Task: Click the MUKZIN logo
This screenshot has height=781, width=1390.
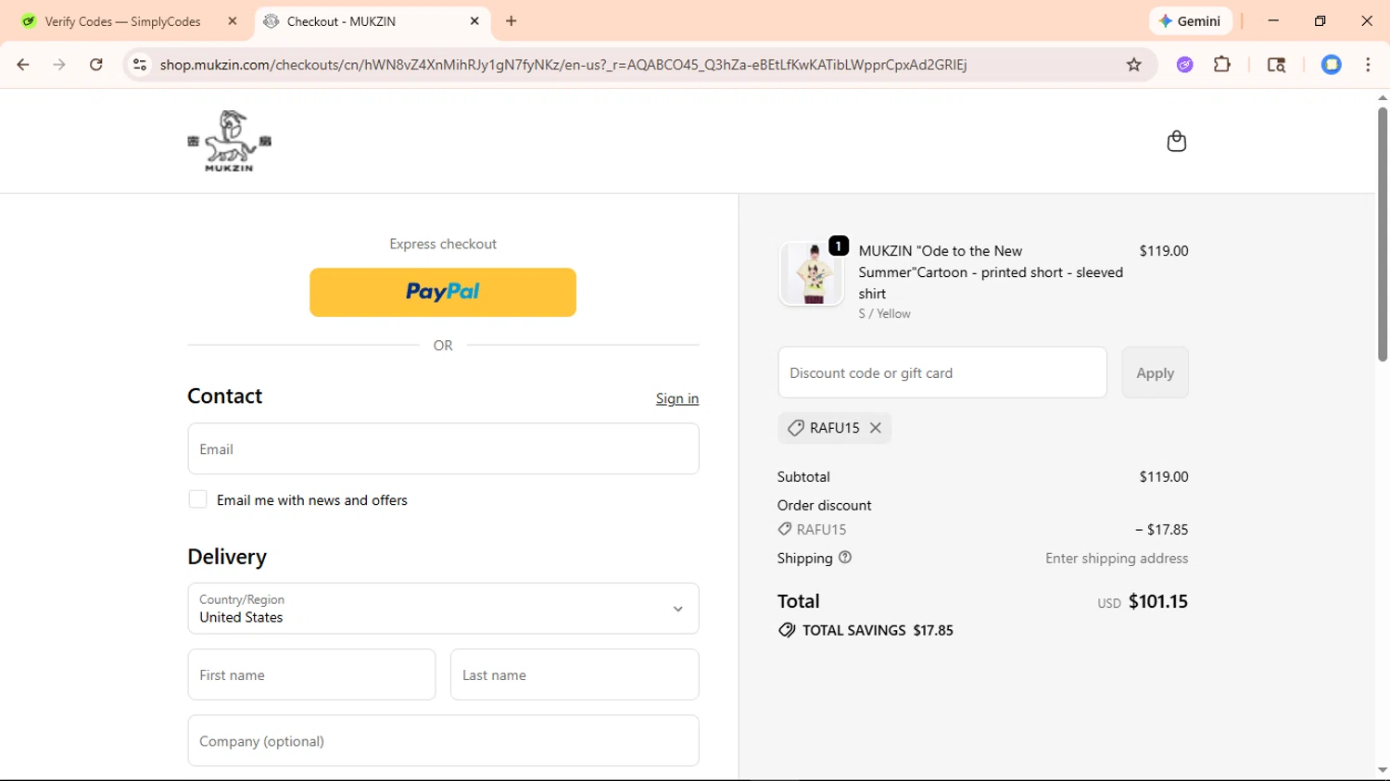Action: (x=229, y=141)
